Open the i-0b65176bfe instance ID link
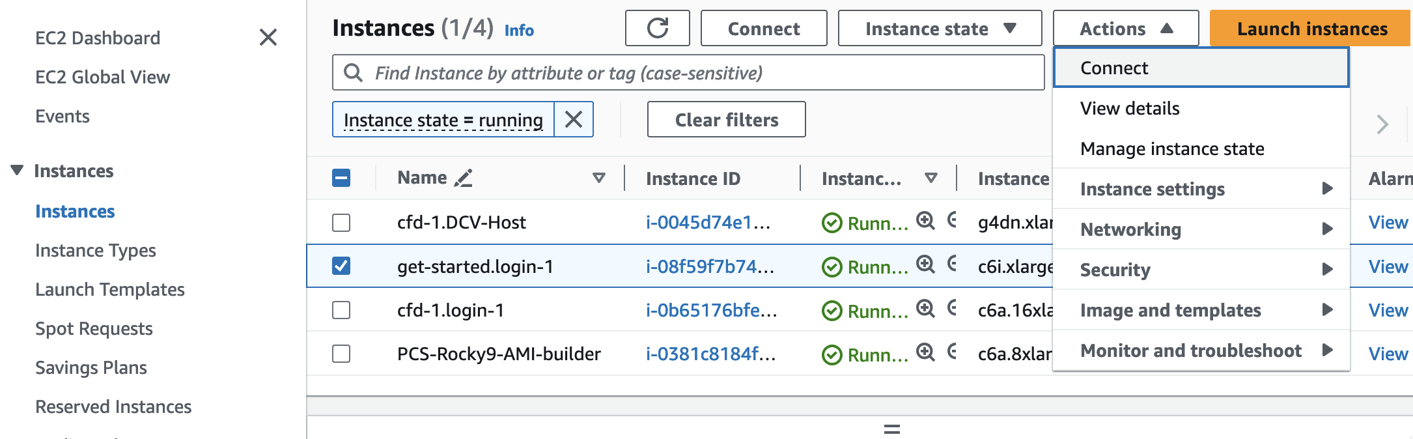The width and height of the screenshot is (1413, 439). (710, 310)
